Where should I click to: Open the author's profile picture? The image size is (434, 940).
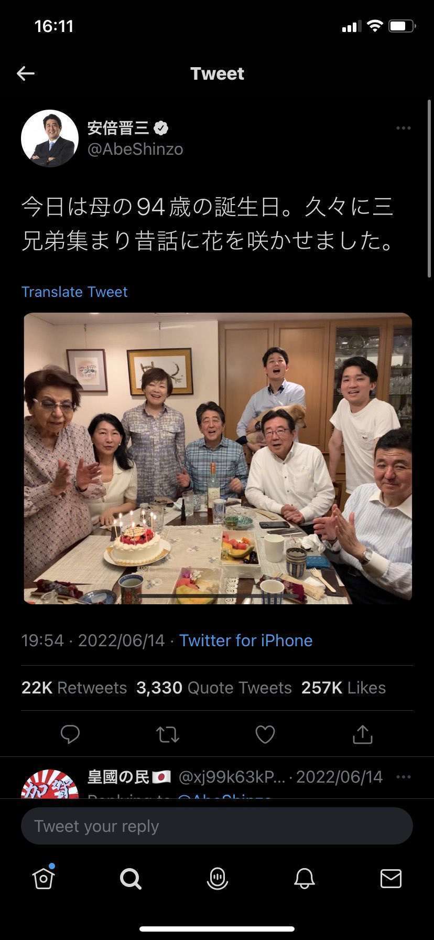(50, 138)
